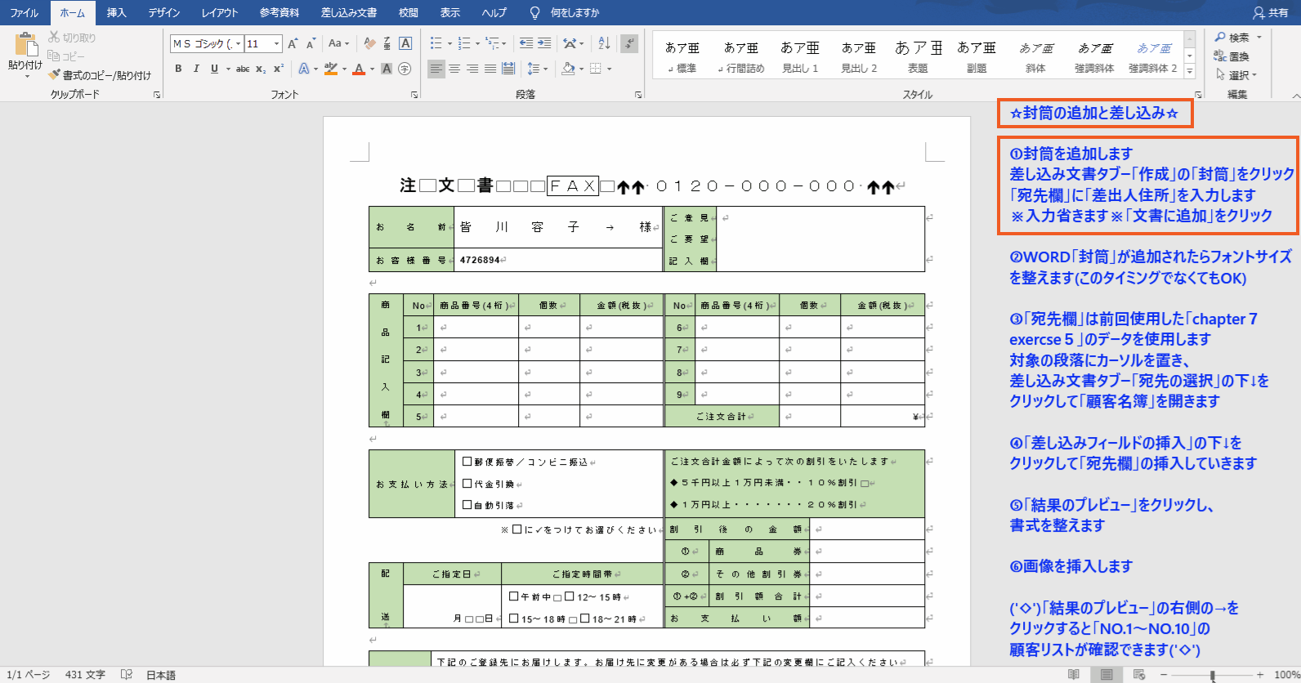Click the 置換 replace button
This screenshot has height=683, width=1301.
[1232, 56]
